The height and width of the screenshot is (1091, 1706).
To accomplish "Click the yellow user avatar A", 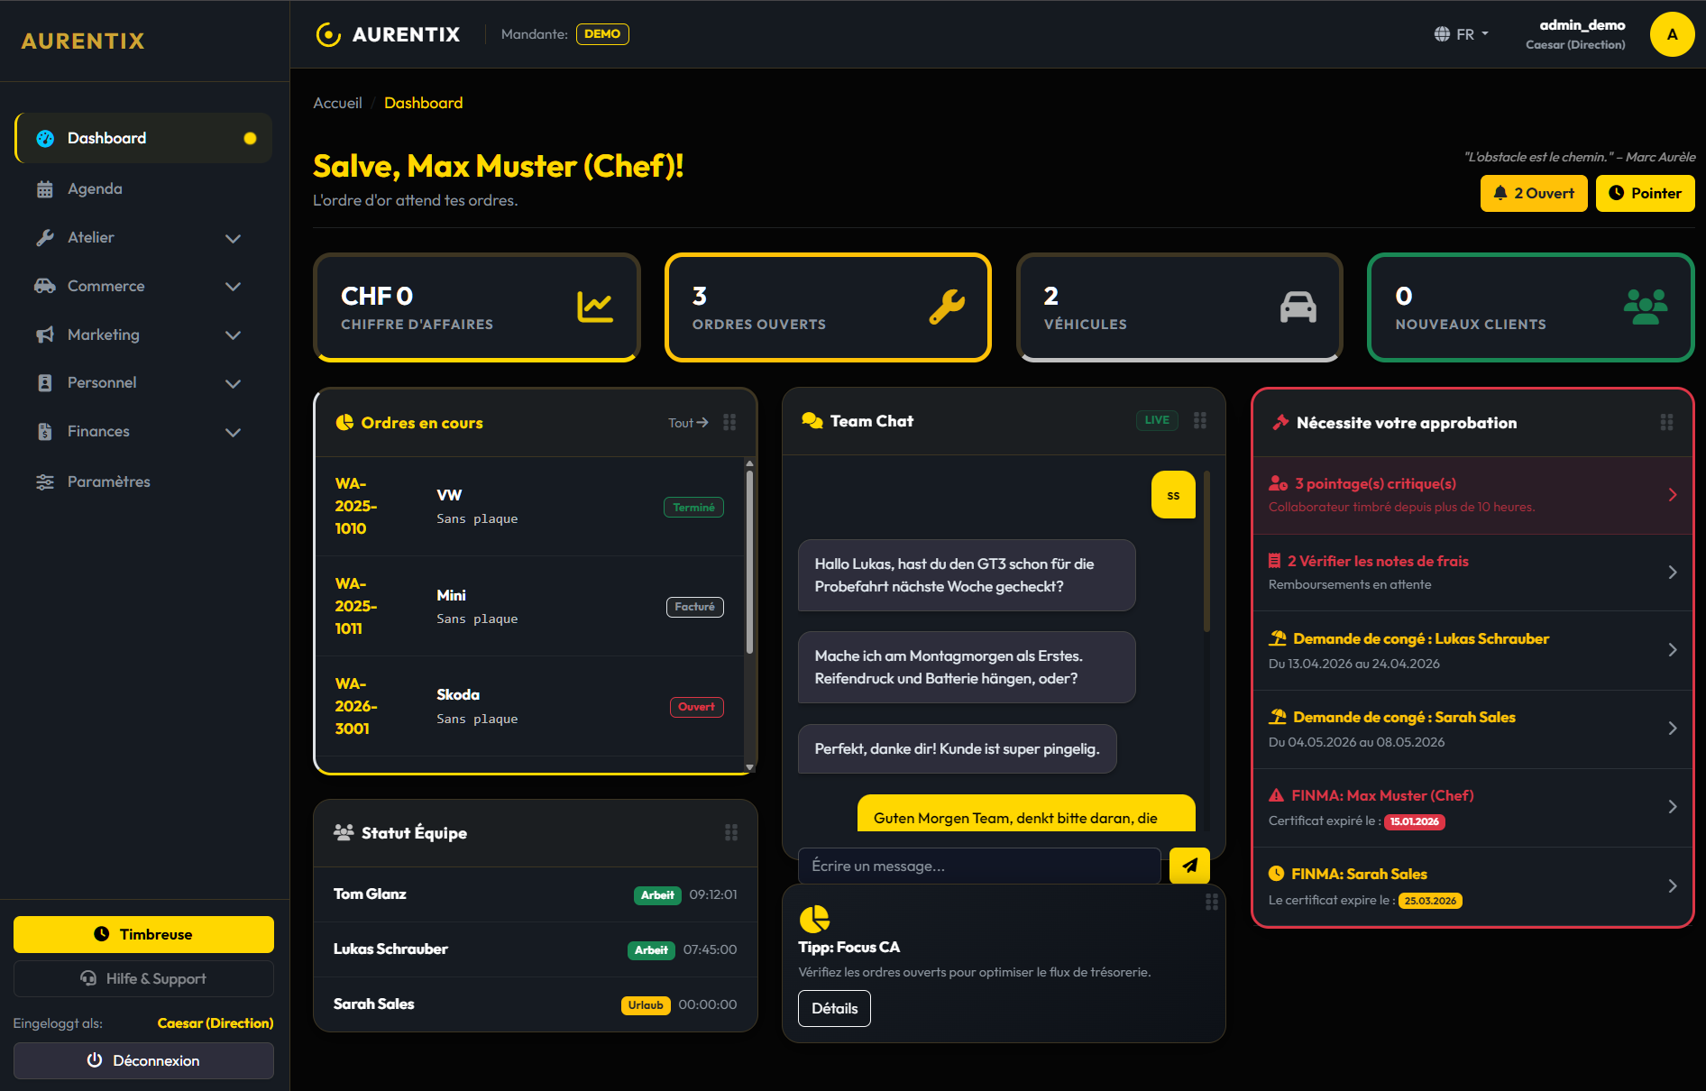I will click(x=1672, y=34).
